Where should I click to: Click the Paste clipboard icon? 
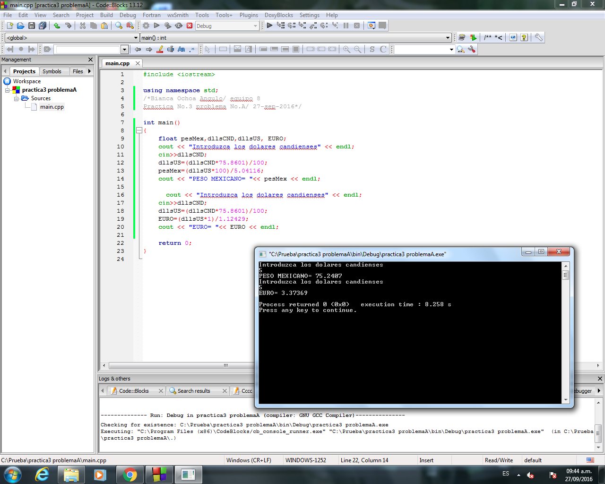click(104, 26)
